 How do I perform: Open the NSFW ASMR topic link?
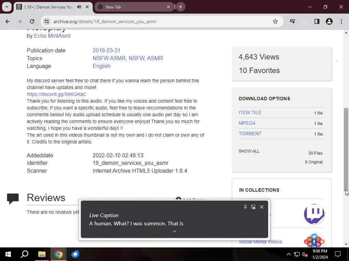pos(109,58)
